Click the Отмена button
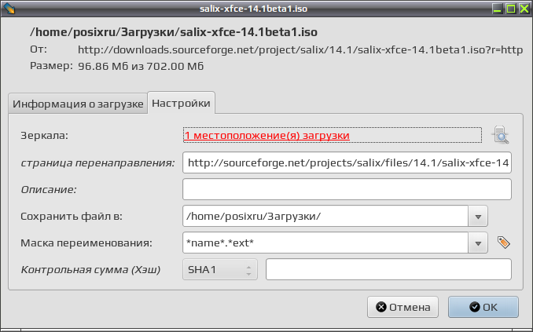This screenshot has height=332, width=533. tap(403, 307)
